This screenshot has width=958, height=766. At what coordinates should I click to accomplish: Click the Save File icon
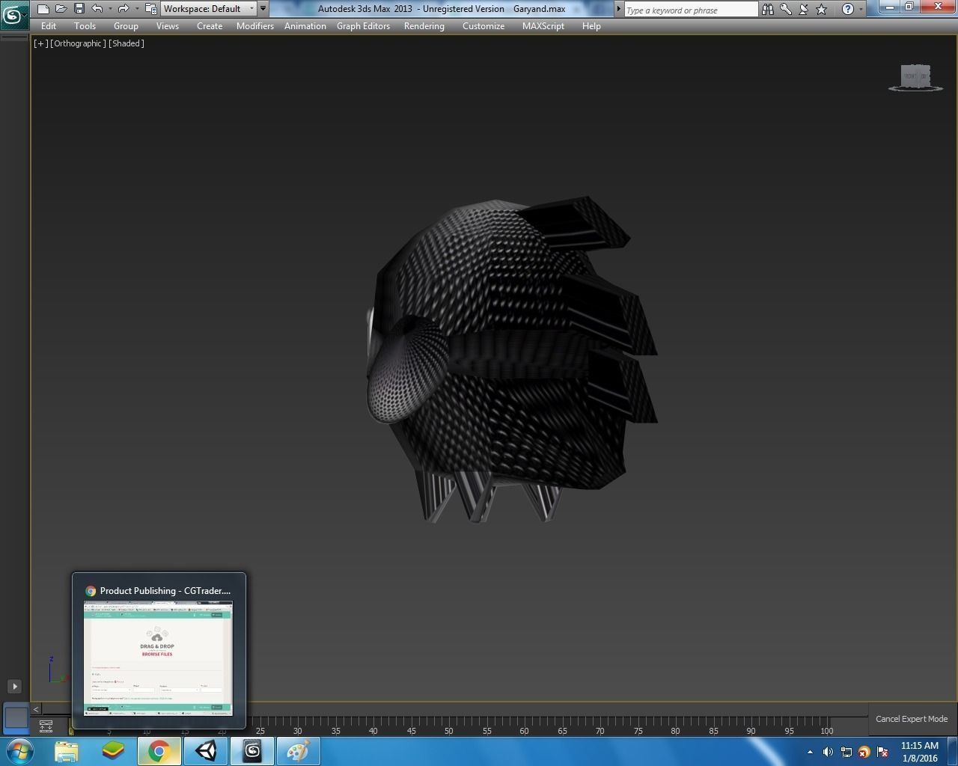[79, 9]
